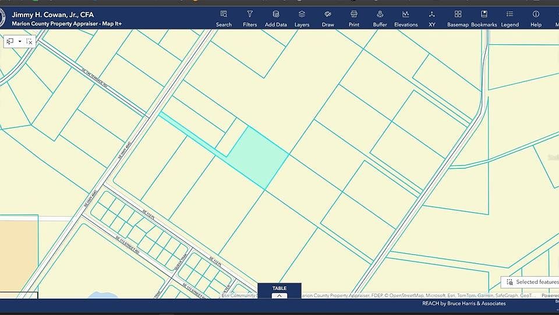Screen dimensions: 559x315
Task: Toggle the rectangle select tool
Action: tap(10, 41)
